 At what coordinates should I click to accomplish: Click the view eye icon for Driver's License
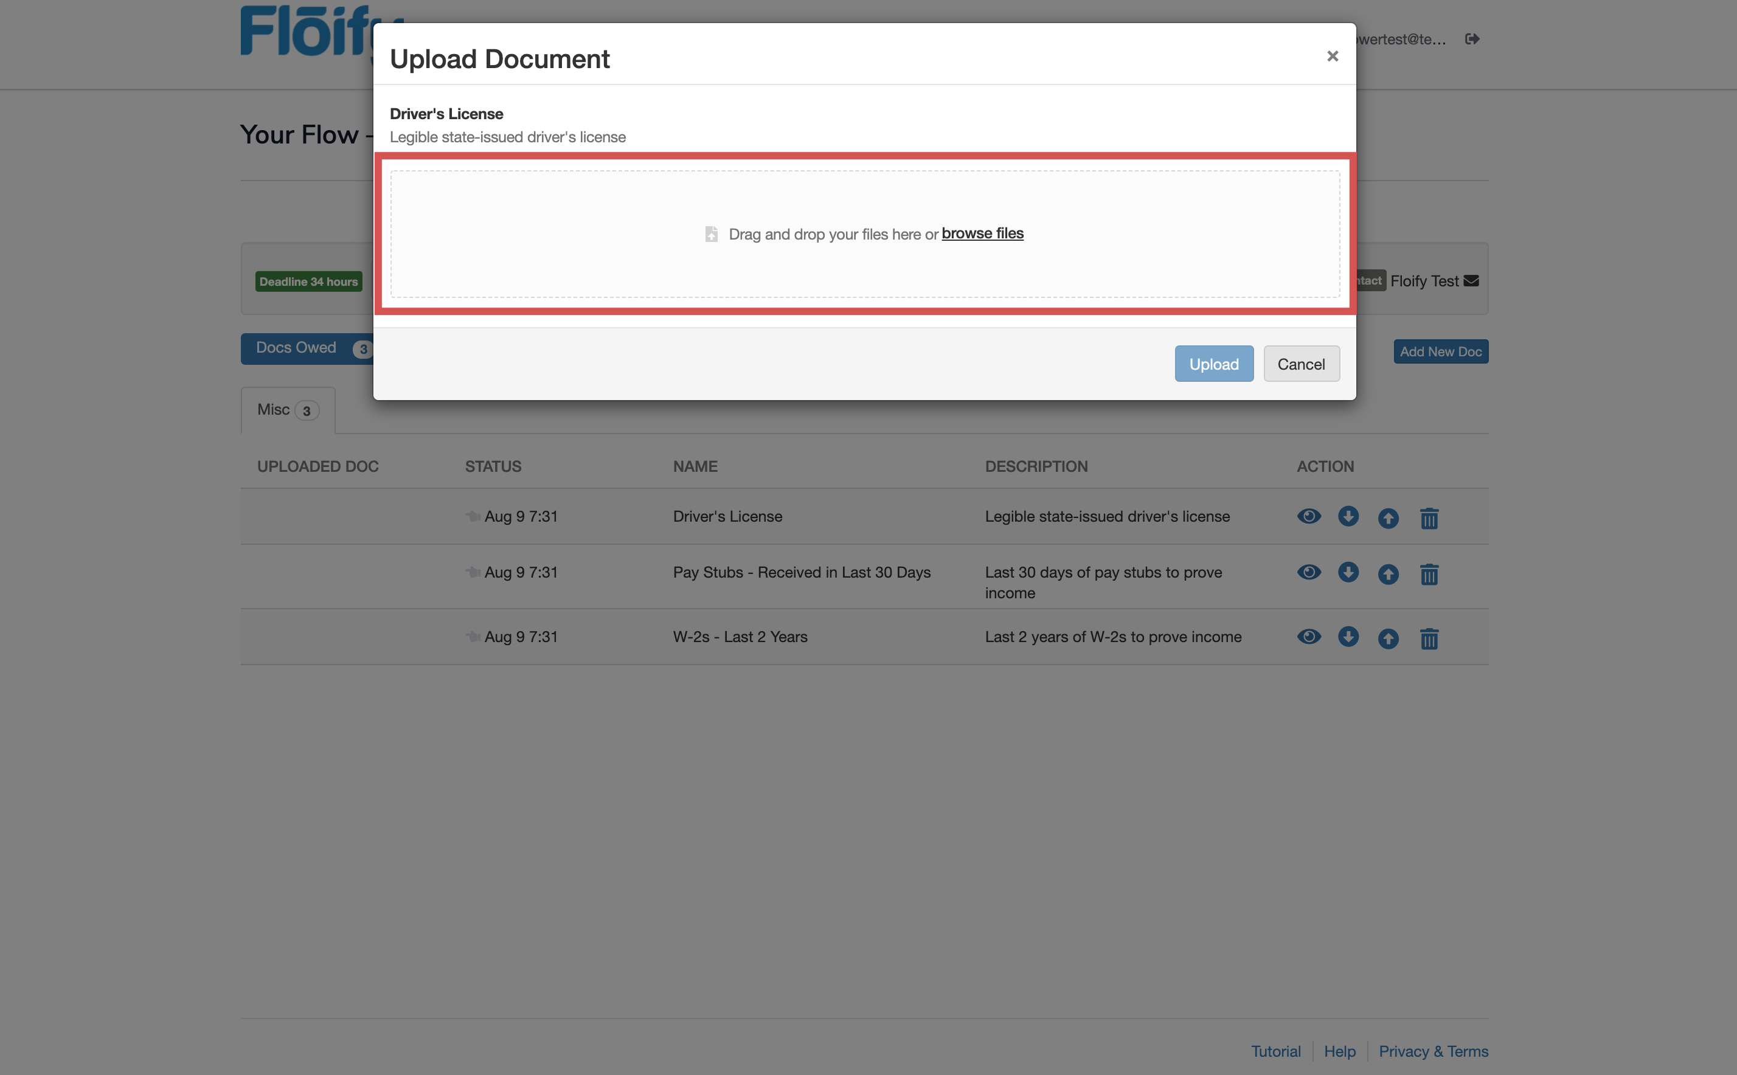1308,516
